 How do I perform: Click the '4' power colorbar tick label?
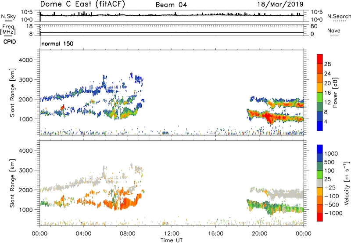[x=326, y=121]
